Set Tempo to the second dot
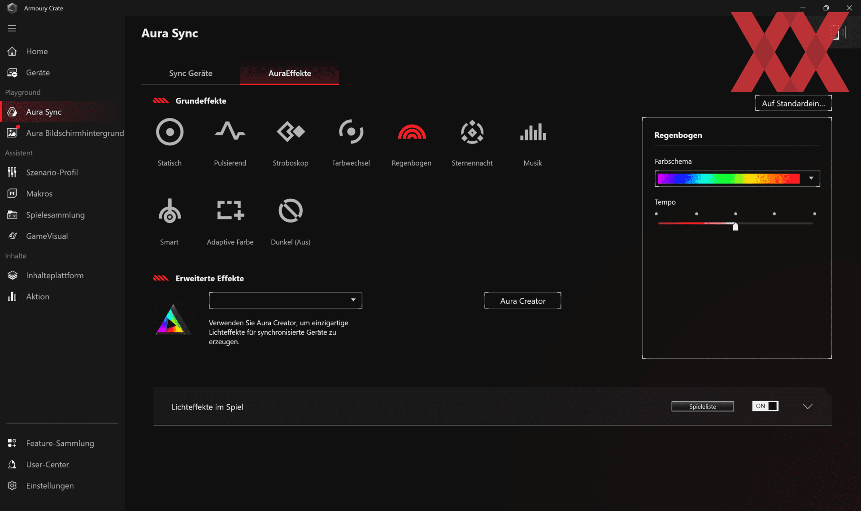This screenshot has height=511, width=861. 696,214
